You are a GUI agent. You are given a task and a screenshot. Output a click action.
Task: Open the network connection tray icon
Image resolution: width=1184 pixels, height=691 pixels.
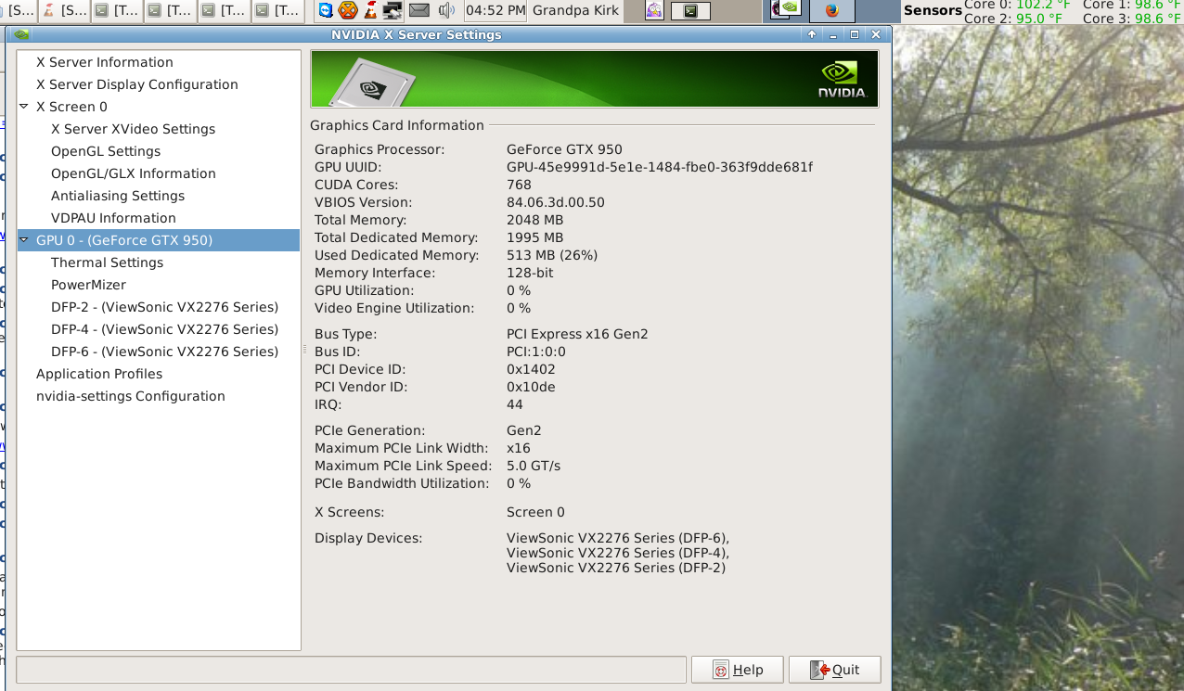393,10
